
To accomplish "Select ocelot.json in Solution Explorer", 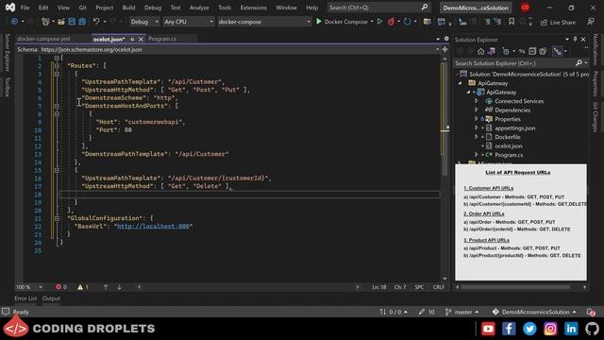I will [509, 146].
